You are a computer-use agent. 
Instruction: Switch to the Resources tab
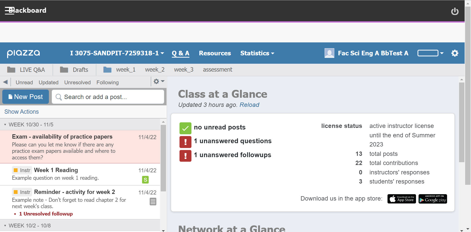pos(215,53)
